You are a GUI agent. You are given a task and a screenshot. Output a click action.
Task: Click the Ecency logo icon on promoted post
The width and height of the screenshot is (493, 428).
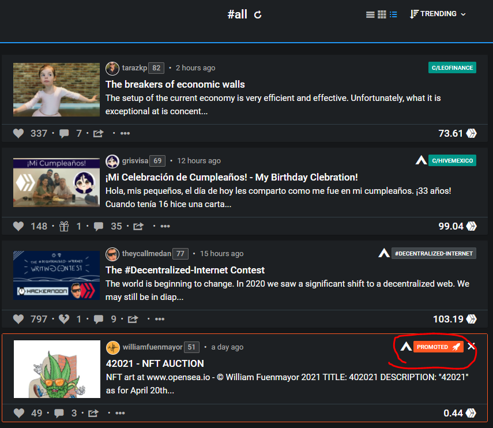(406, 347)
